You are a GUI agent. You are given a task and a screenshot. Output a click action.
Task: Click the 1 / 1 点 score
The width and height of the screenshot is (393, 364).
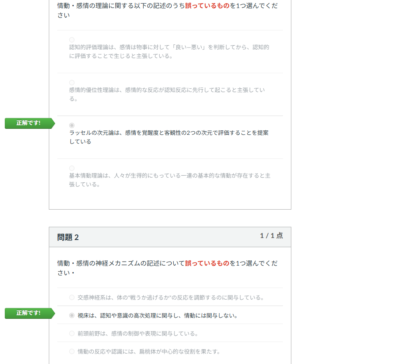pos(271,236)
